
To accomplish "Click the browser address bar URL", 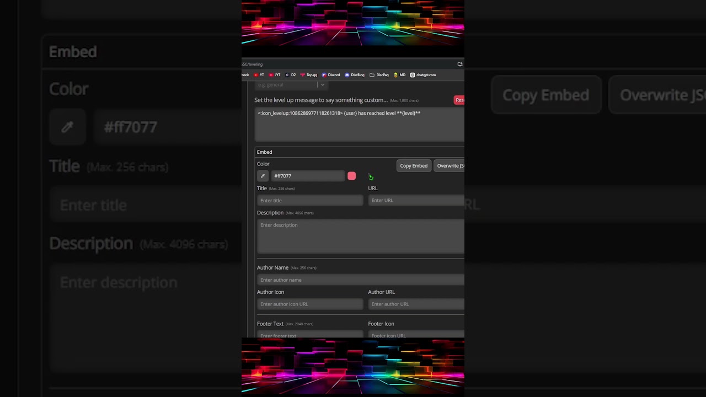I will [x=252, y=65].
